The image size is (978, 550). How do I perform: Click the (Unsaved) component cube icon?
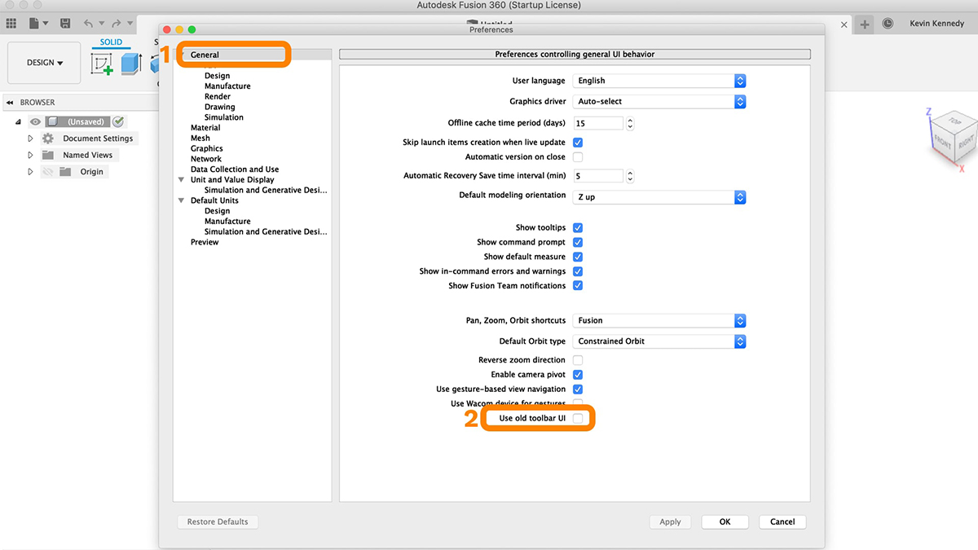pos(52,121)
